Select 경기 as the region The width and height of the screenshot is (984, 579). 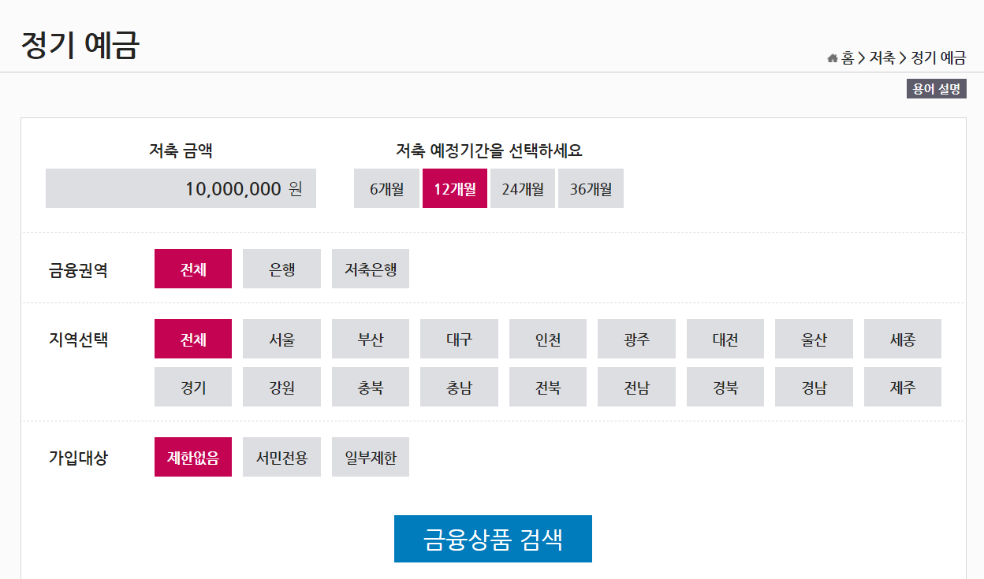192,387
